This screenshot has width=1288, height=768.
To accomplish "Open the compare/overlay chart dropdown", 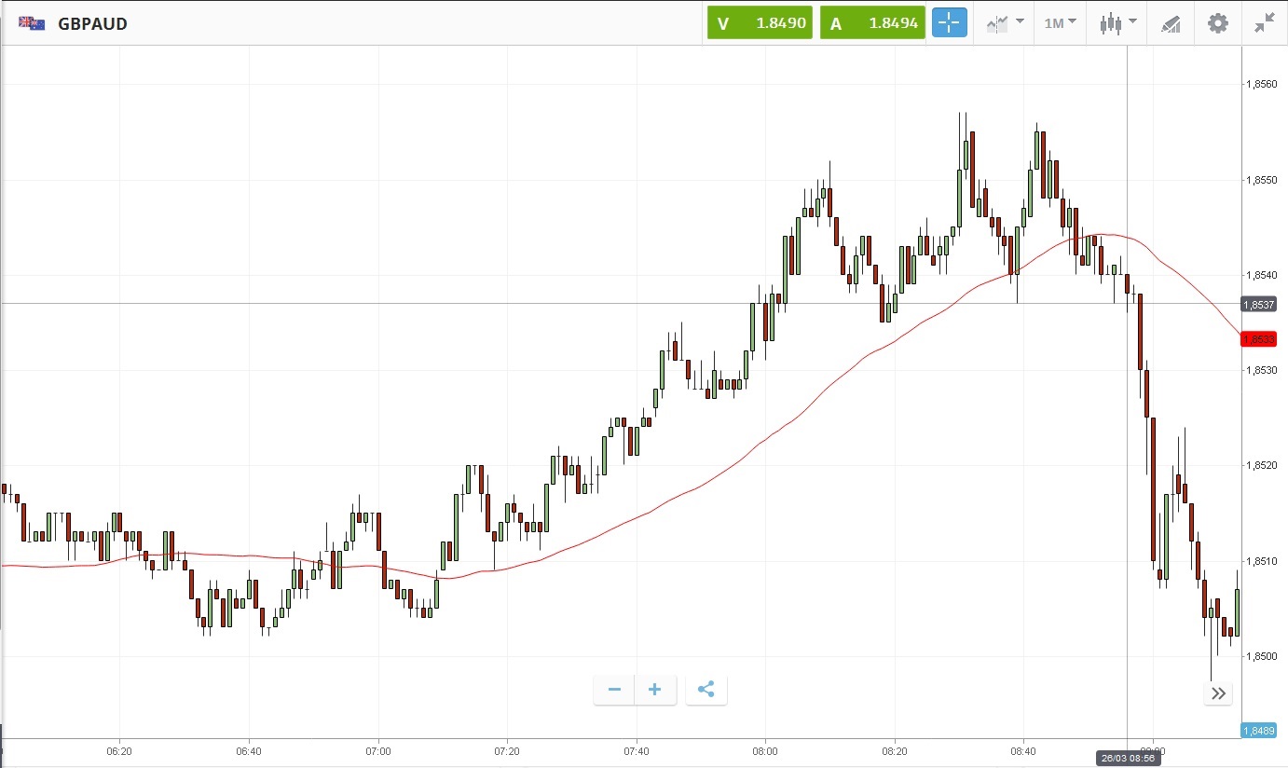I will (x=1006, y=23).
